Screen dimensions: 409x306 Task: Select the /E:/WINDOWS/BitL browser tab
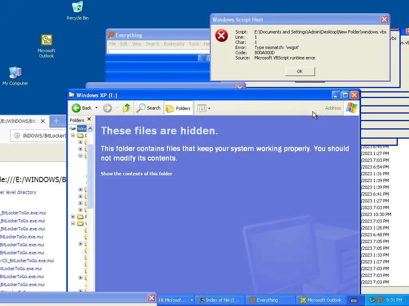click(x=20, y=121)
